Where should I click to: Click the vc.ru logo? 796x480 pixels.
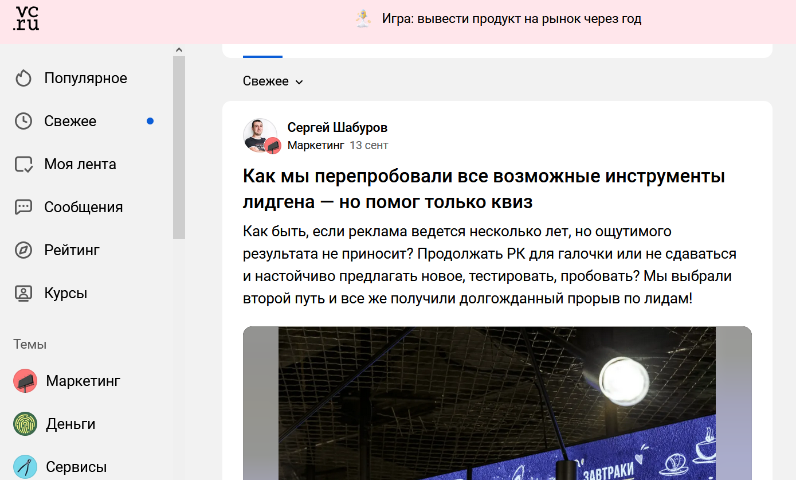point(25,19)
